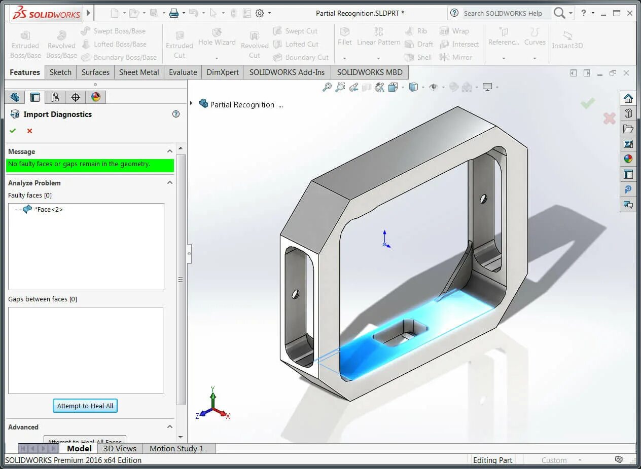Click the View Orientation cube icon
The width and height of the screenshot is (641, 469).
click(393, 87)
